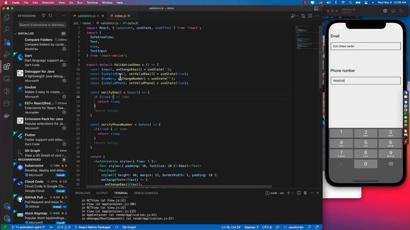Open the new terminal launch profile dropdown
The image size is (410, 230).
click(293, 193)
